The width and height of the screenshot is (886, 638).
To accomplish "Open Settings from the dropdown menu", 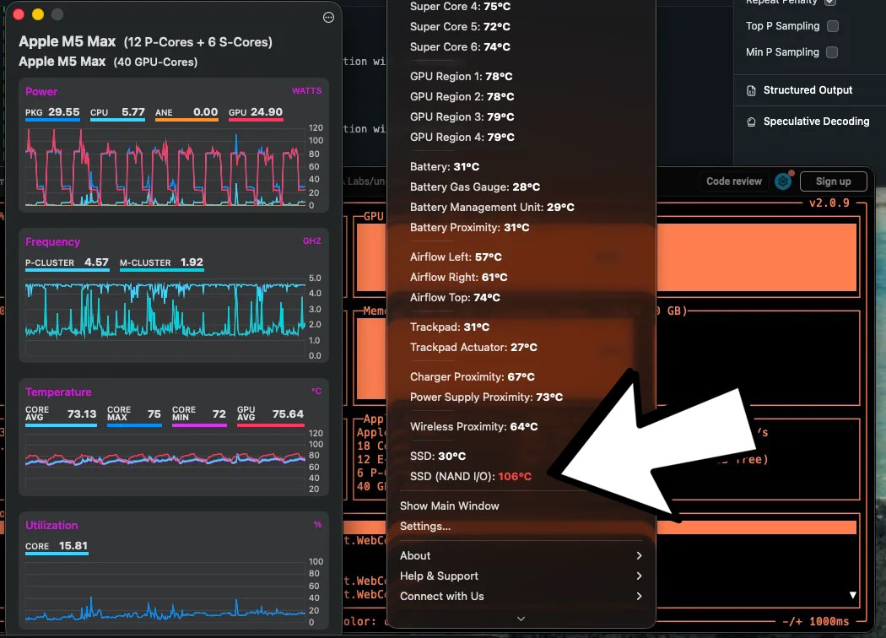I will click(x=425, y=526).
